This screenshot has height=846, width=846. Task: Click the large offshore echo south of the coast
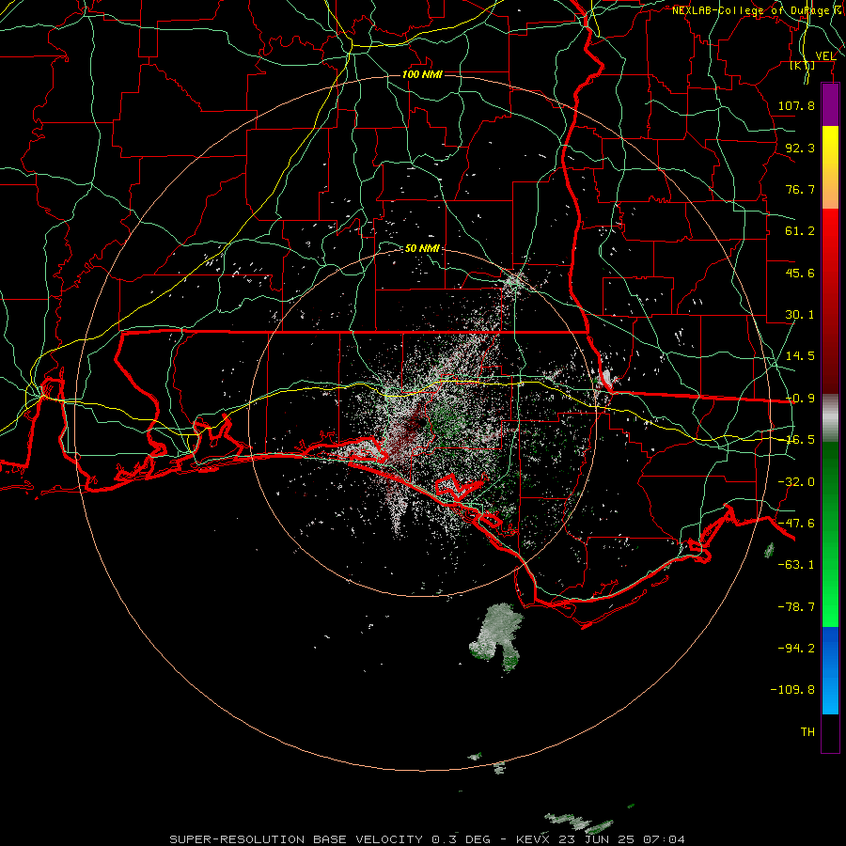point(497,636)
